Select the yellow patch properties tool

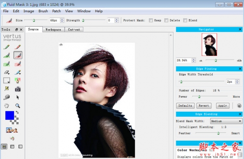[x=7, y=88]
